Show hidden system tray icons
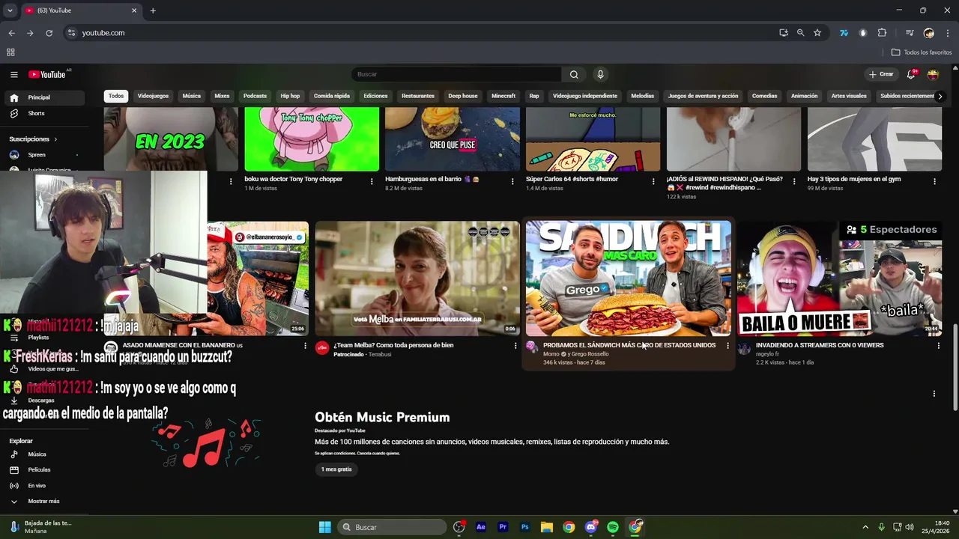This screenshot has width=959, height=539. coord(865,527)
